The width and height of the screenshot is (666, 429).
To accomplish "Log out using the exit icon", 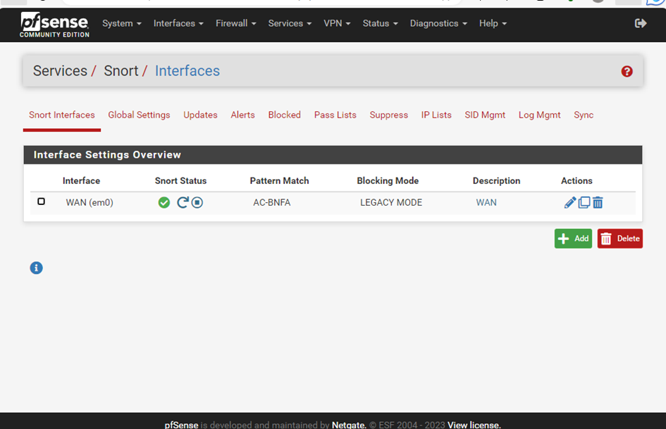I will click(640, 23).
